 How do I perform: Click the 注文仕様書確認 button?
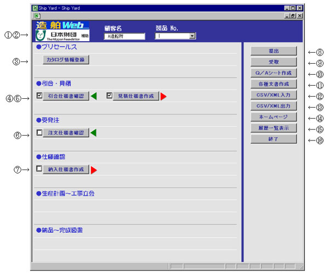[x=66, y=133]
